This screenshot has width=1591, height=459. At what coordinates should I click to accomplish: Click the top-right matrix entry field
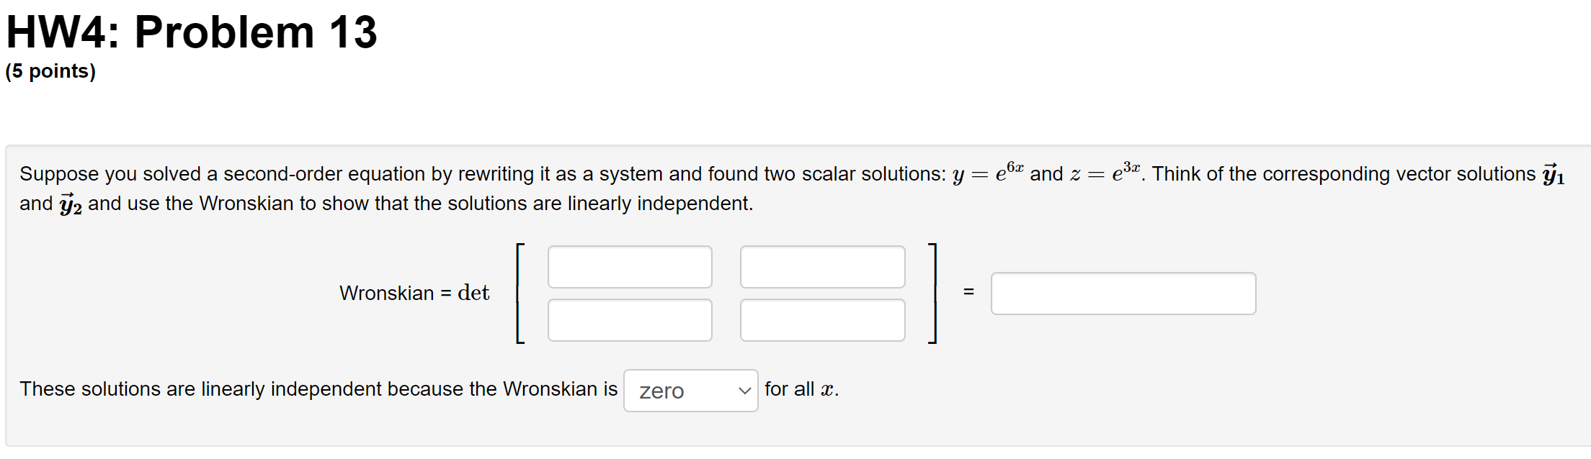tap(822, 267)
